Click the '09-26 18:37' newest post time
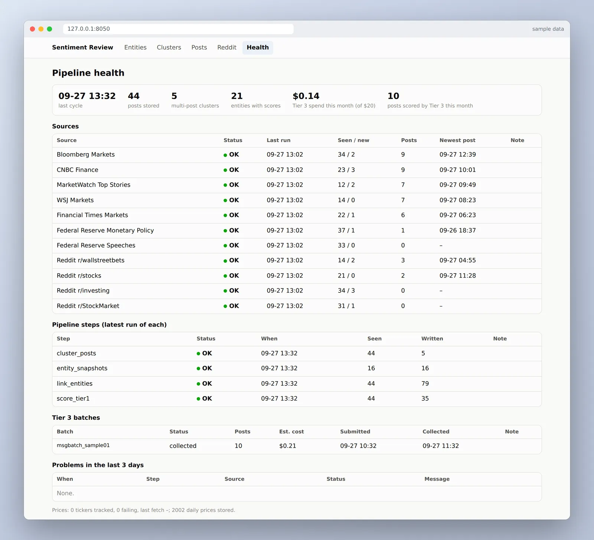 coord(457,230)
